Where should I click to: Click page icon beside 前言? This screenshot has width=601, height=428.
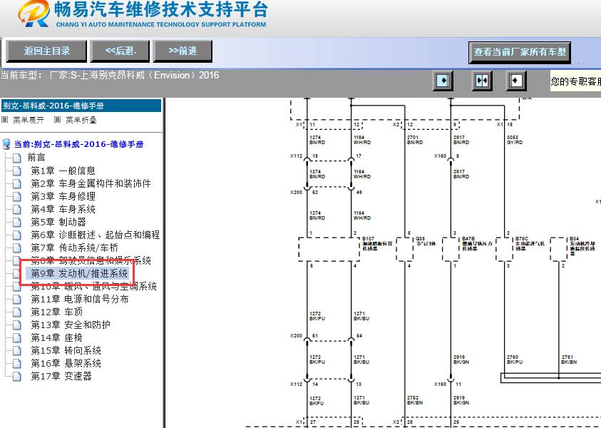coord(16,158)
